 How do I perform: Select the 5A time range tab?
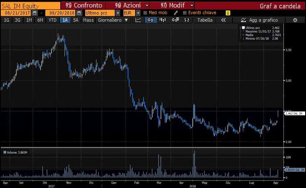pyautogui.click(x=76, y=20)
